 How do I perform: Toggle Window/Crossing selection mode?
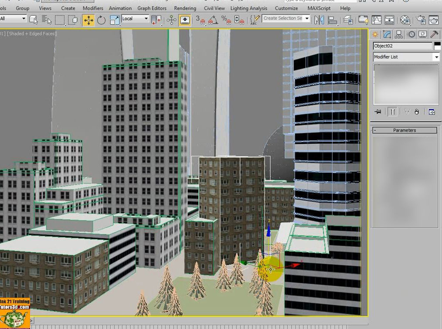(x=74, y=20)
